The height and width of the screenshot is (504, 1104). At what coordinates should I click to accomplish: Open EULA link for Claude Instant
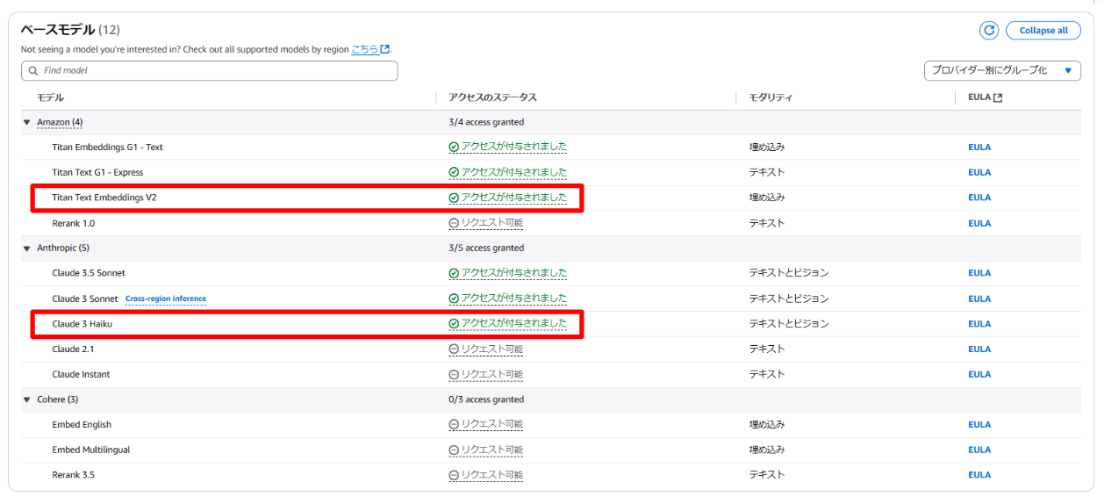pyautogui.click(x=979, y=374)
